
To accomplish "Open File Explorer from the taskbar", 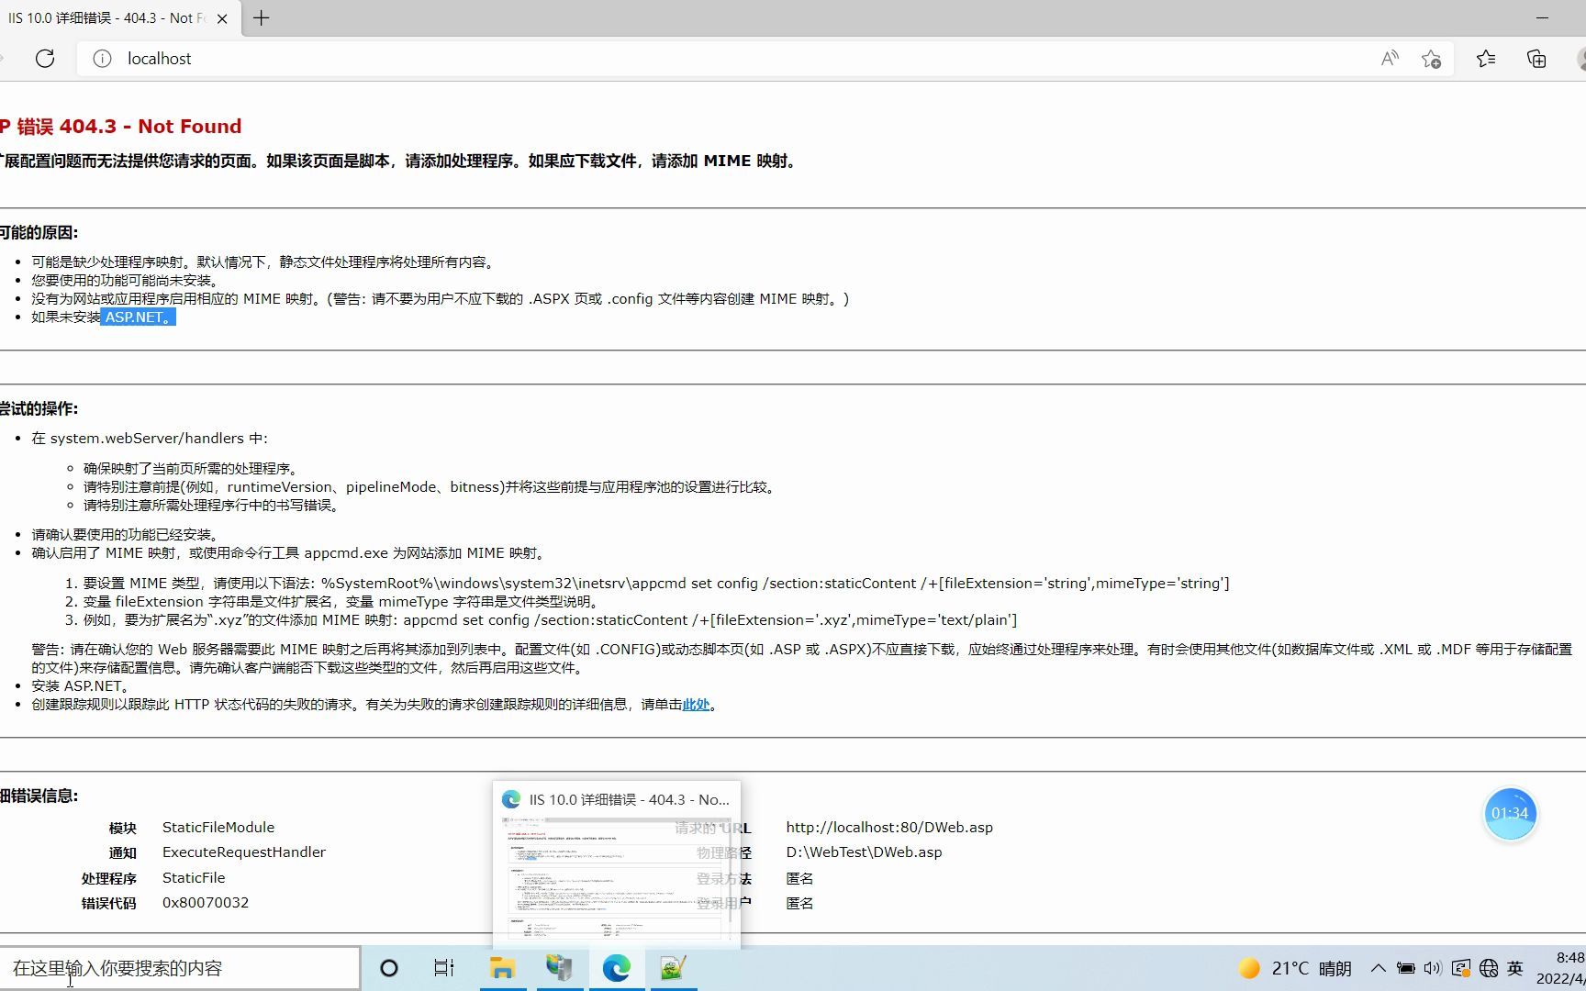I will pyautogui.click(x=502, y=968).
